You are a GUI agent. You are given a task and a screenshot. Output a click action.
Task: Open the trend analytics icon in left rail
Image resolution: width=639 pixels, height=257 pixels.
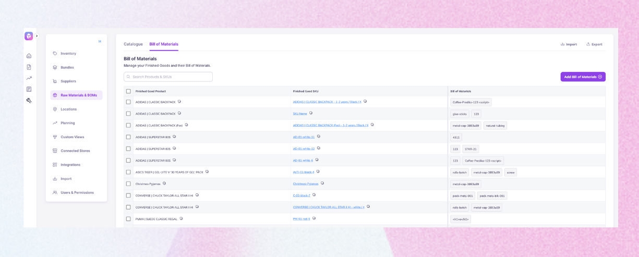[29, 78]
